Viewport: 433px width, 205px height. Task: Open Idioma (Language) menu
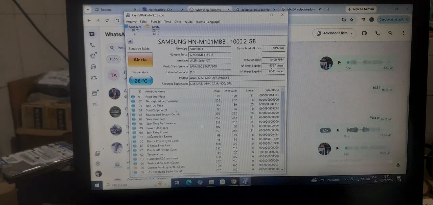click(x=208, y=22)
